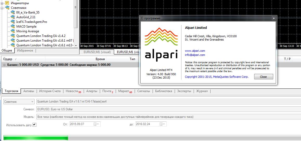301x141 pixels.
Task: Select the Общие navigator tab
Action: [x=7, y=50]
